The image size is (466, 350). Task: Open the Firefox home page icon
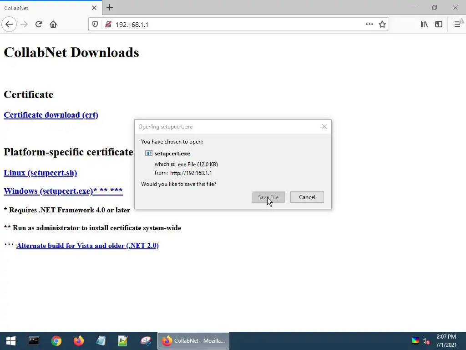tap(53, 24)
